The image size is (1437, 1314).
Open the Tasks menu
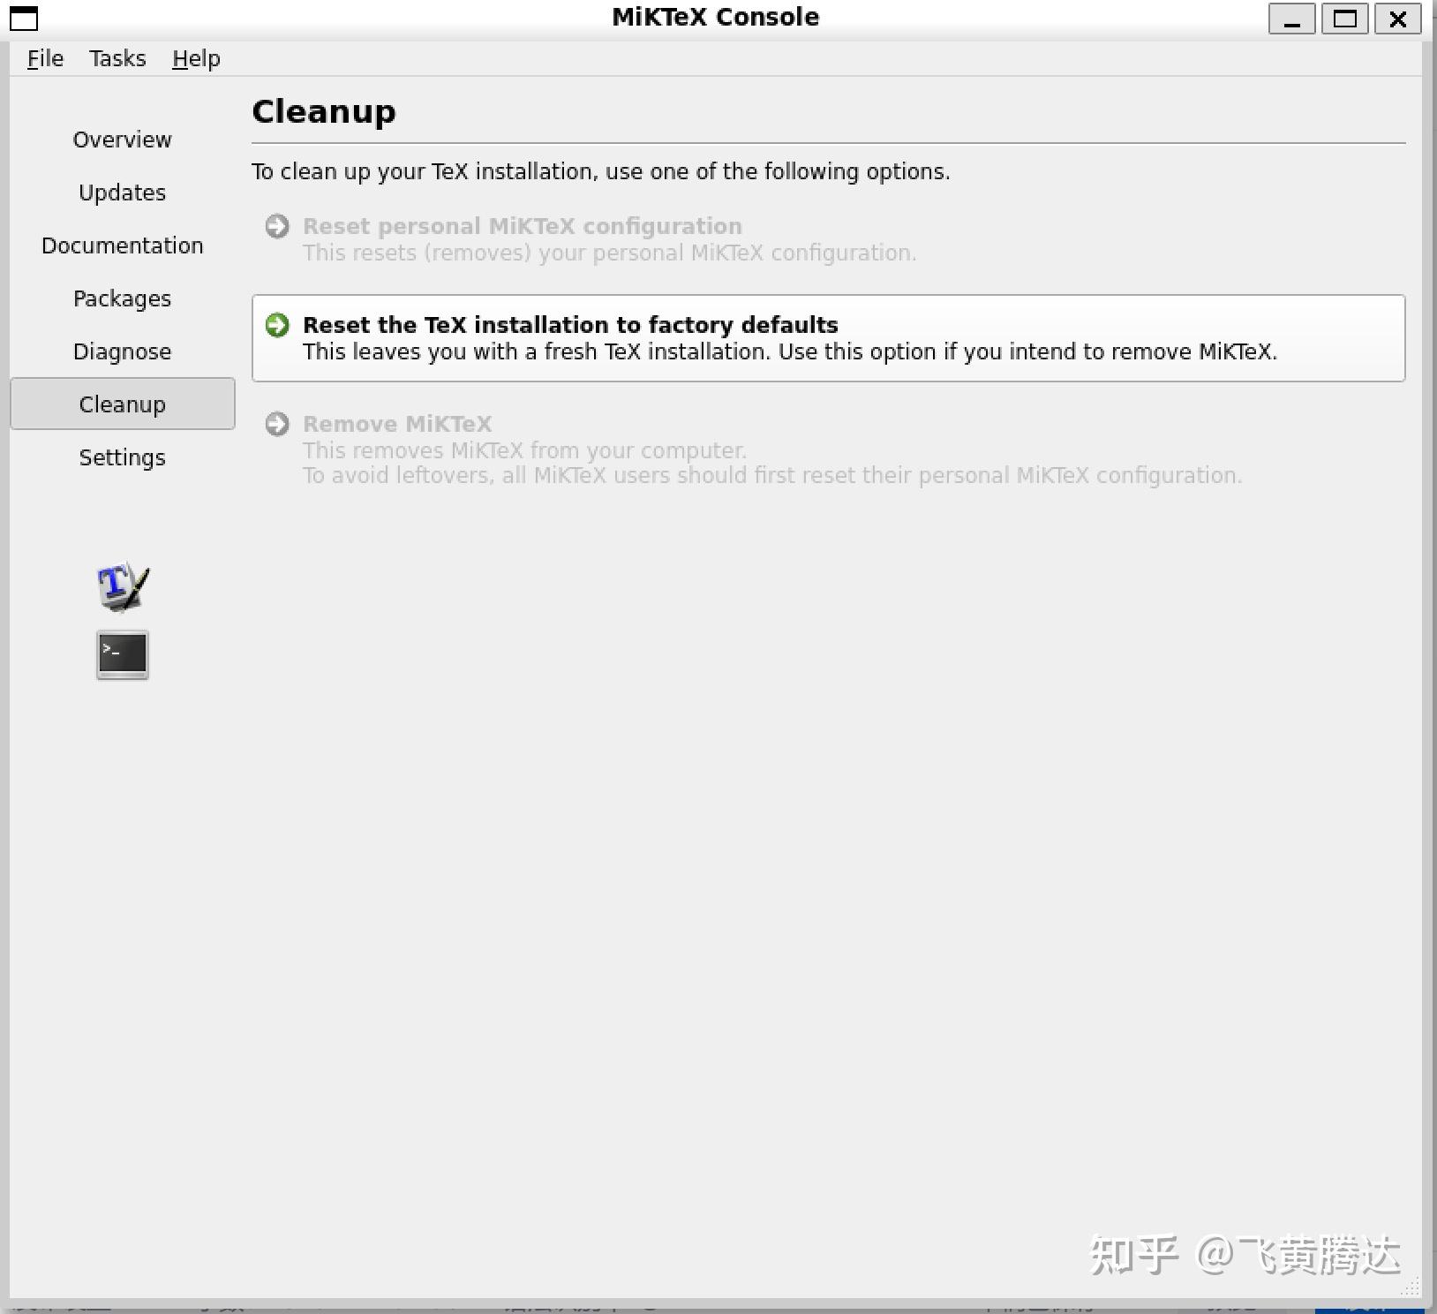click(117, 58)
